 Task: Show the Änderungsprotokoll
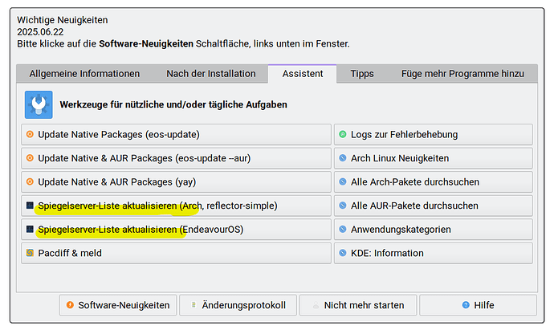click(x=238, y=305)
